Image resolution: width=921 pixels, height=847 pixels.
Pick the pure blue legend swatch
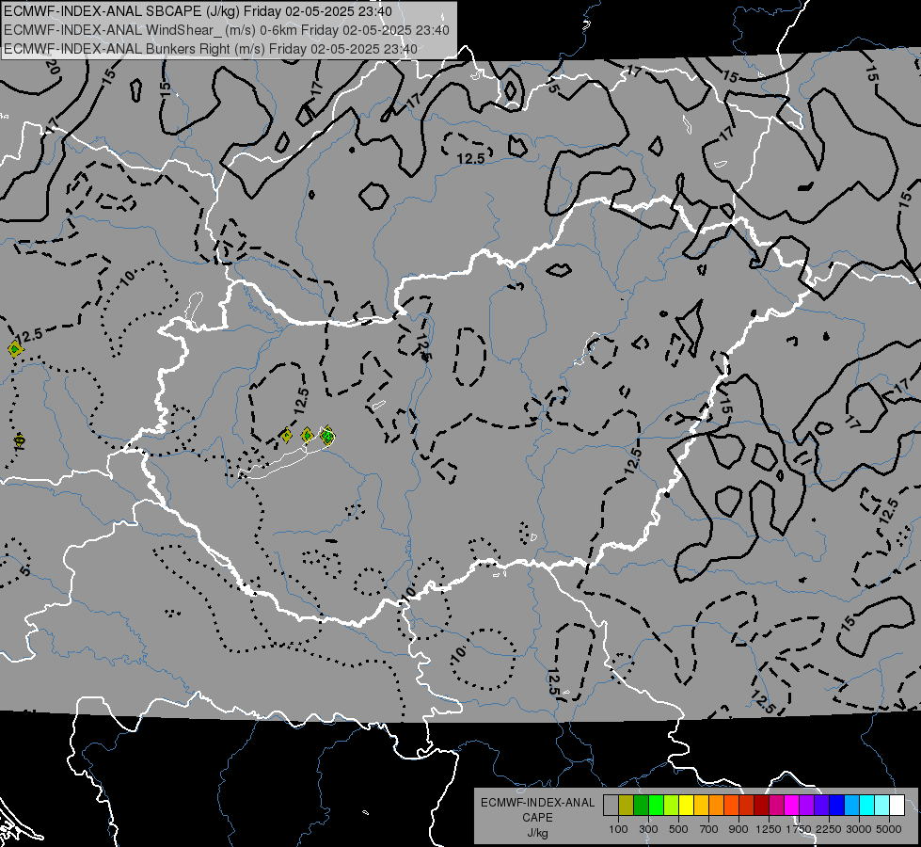pos(837,806)
